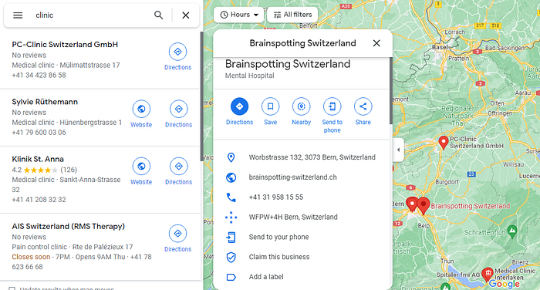Click the Schrattenfluh park marker on map
Image resolution: width=540 pixels, height=290 pixels.
pyautogui.click(x=512, y=231)
